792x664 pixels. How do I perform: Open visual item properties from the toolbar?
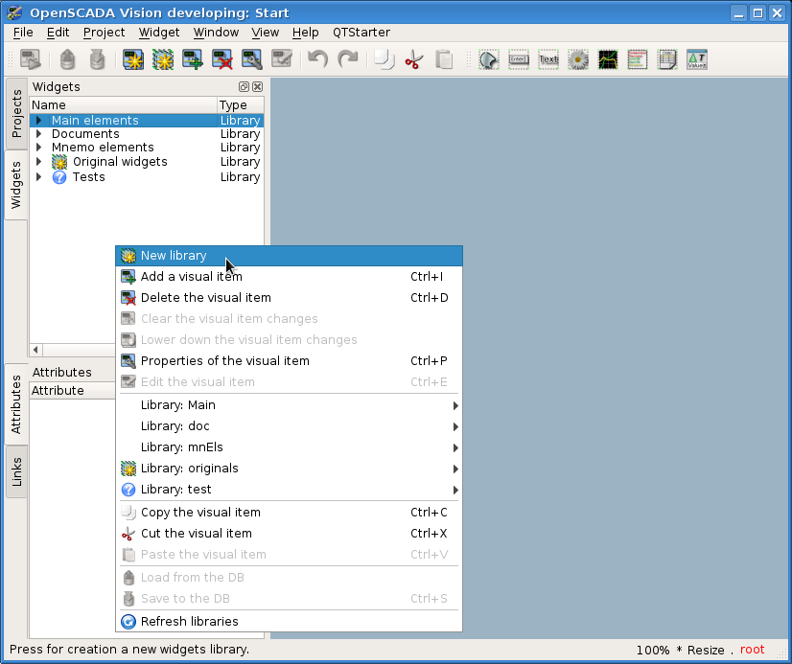[x=252, y=59]
